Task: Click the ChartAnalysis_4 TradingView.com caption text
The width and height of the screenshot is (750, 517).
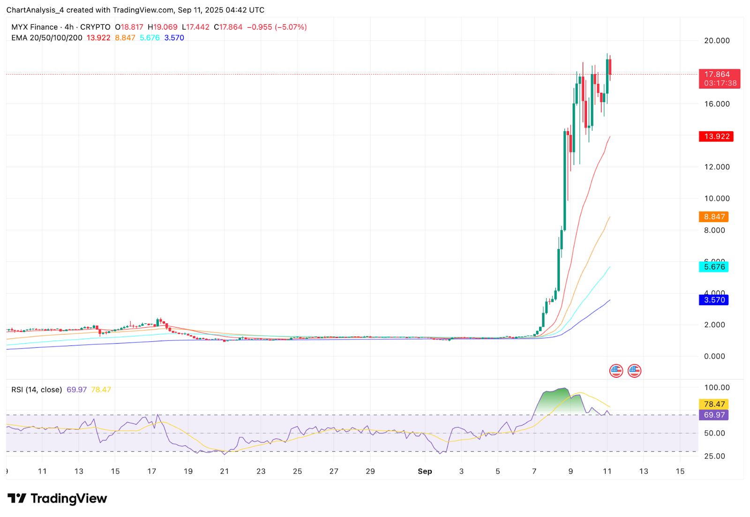Action: click(135, 10)
